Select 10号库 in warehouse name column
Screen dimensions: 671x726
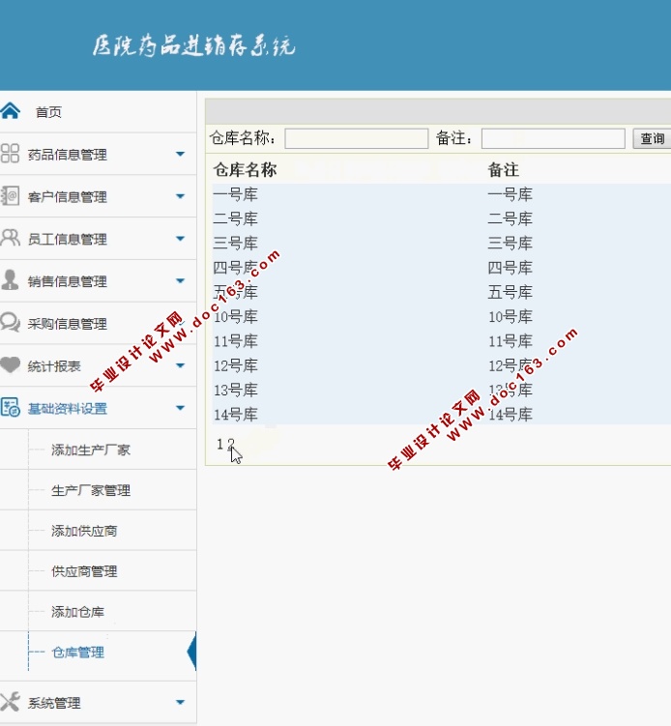coord(235,317)
